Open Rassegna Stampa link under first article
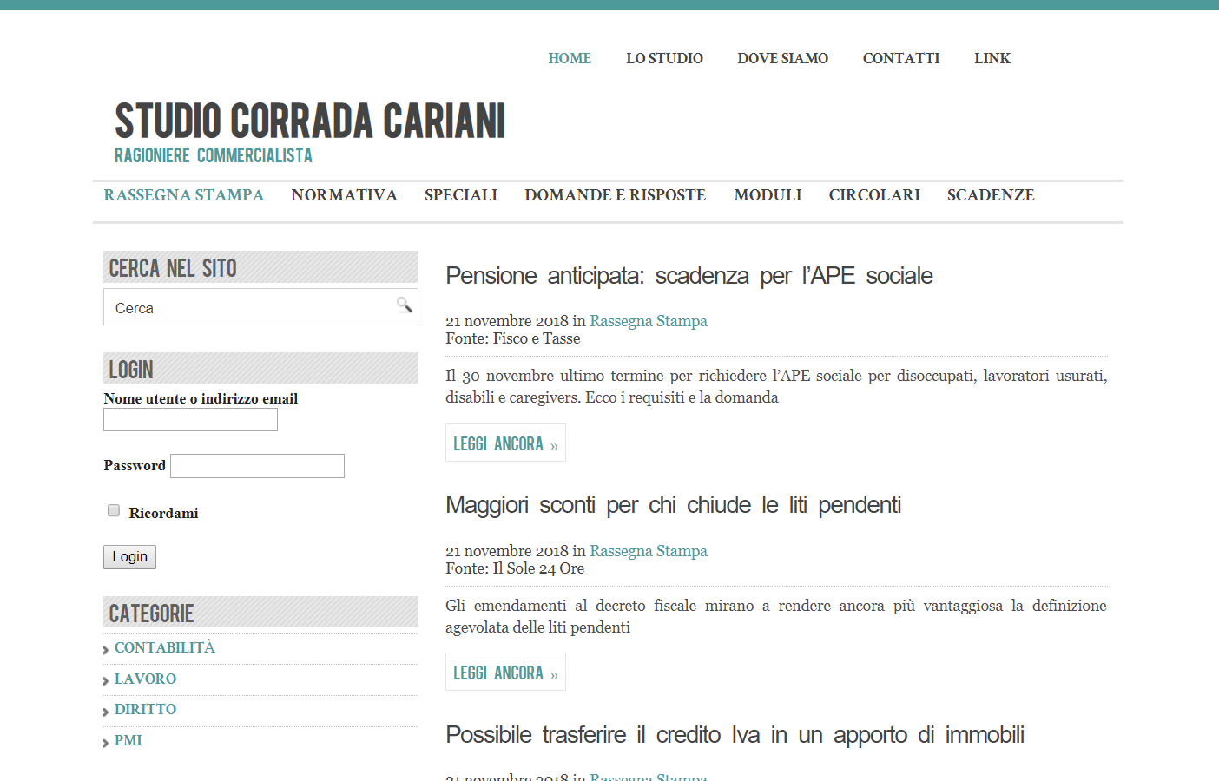The image size is (1219, 781). (x=648, y=321)
